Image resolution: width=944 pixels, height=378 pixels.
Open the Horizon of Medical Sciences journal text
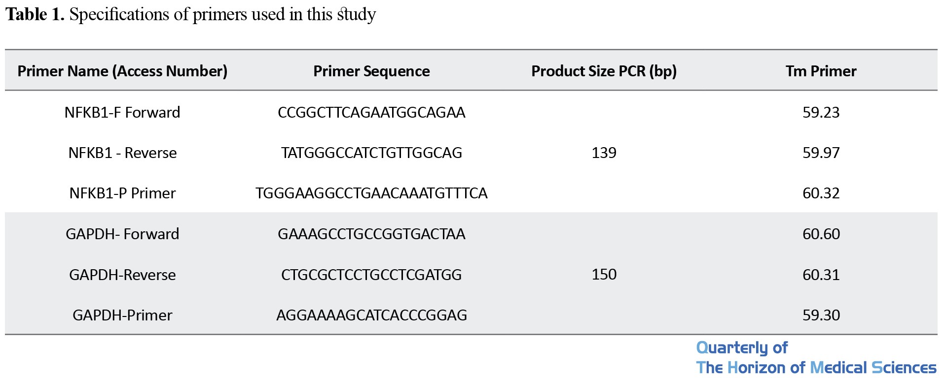click(816, 368)
